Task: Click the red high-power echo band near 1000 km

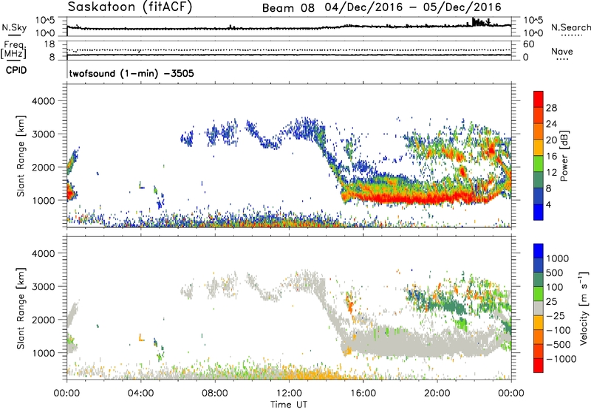Action: pyautogui.click(x=414, y=198)
